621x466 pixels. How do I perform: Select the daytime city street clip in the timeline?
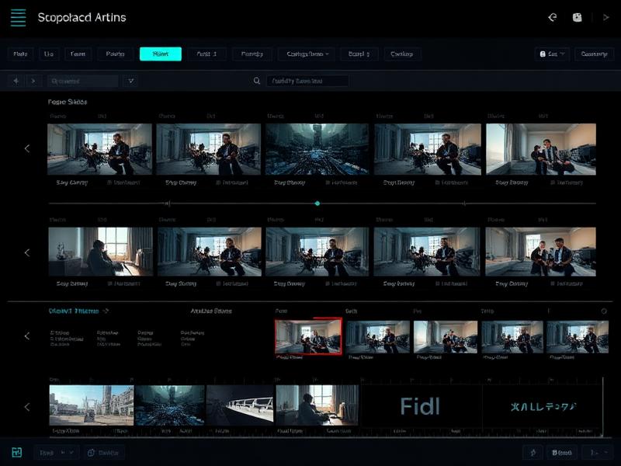coord(92,405)
